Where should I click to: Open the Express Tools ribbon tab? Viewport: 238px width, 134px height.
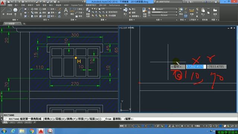[x=77, y=5]
